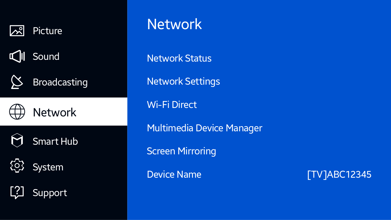Choose the Support text label
Image resolution: width=391 pixels, height=220 pixels.
coord(50,193)
